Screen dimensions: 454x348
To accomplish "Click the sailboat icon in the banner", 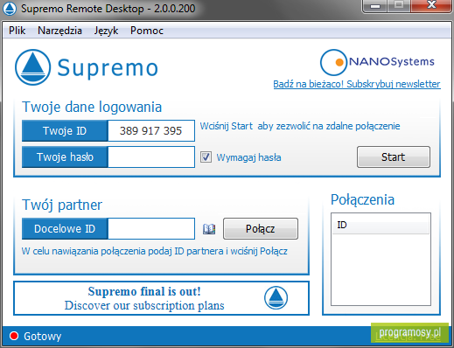I will coord(276,298).
